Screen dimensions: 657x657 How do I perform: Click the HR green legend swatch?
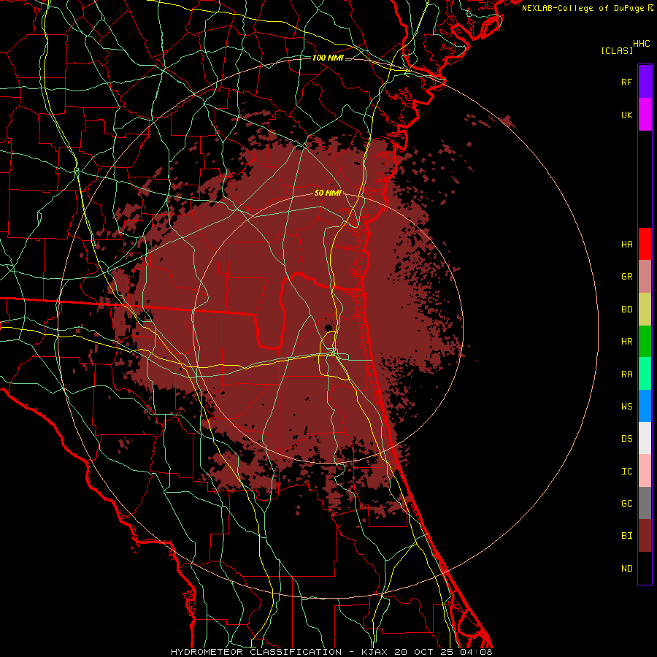tap(645, 342)
